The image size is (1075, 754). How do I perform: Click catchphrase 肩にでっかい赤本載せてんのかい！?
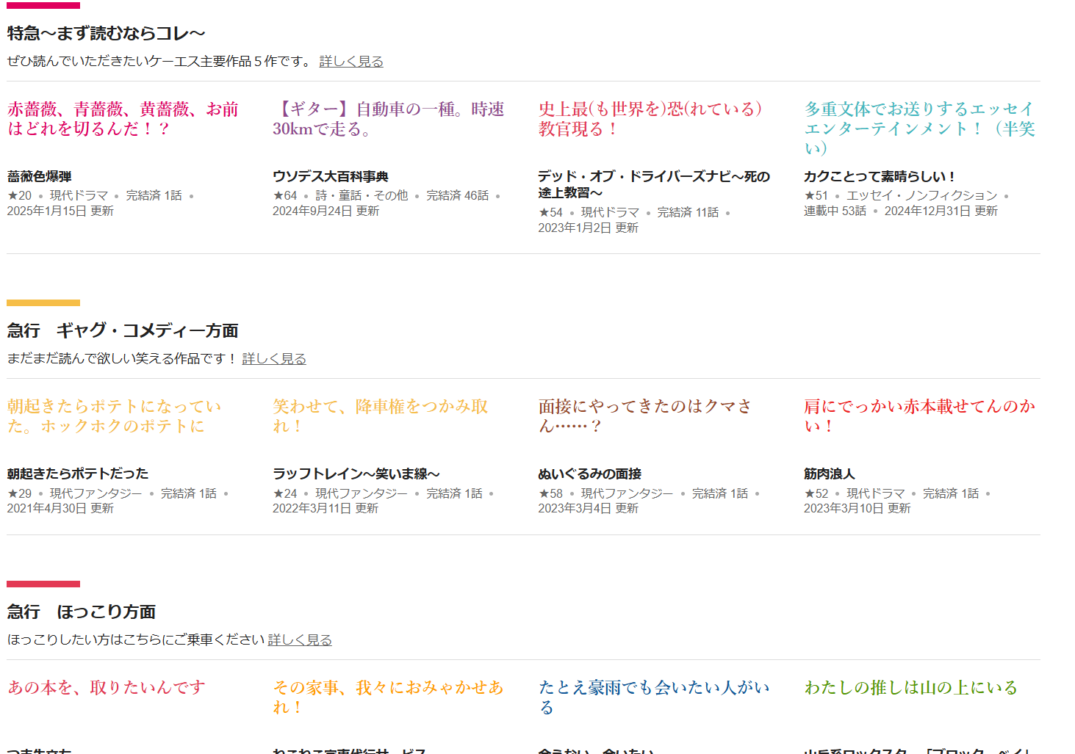pyautogui.click(x=918, y=416)
